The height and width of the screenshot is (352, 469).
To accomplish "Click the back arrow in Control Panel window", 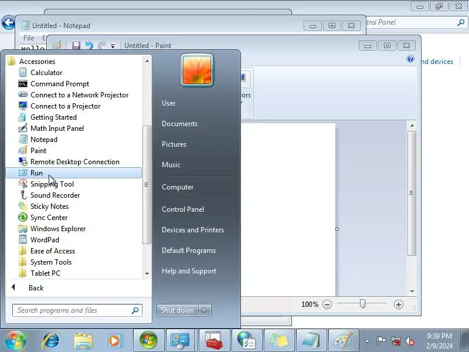I will pyautogui.click(x=8, y=22).
